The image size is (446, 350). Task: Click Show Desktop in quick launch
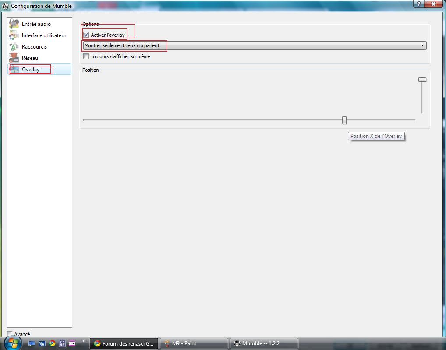click(x=32, y=343)
